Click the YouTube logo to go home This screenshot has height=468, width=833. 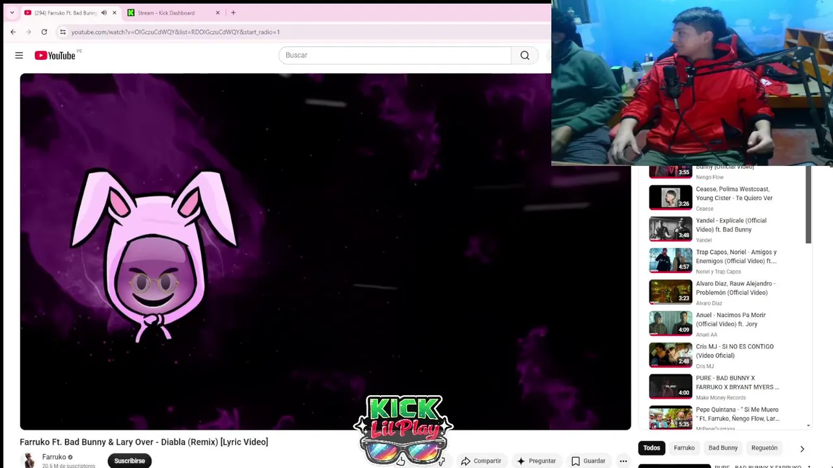coord(55,55)
